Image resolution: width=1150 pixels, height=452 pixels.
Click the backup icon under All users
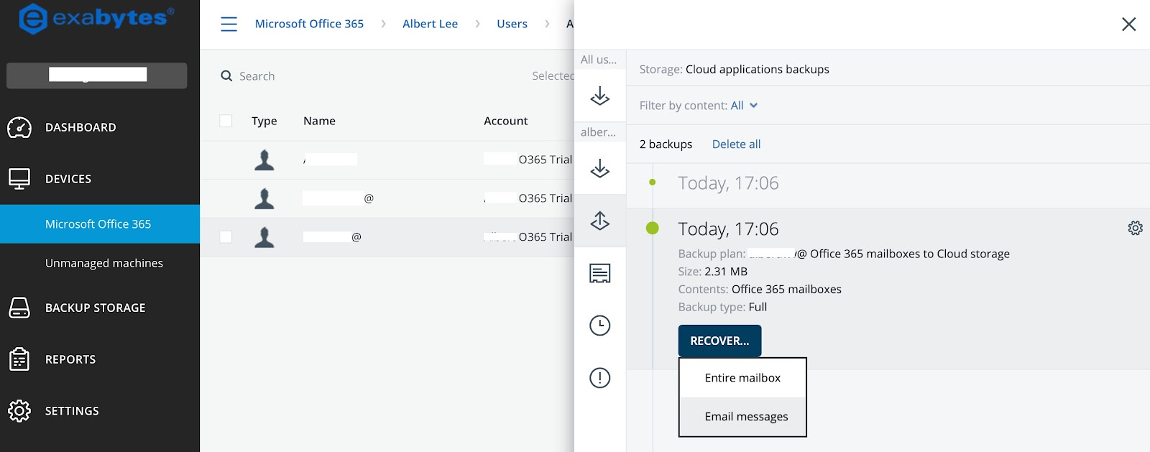(600, 96)
